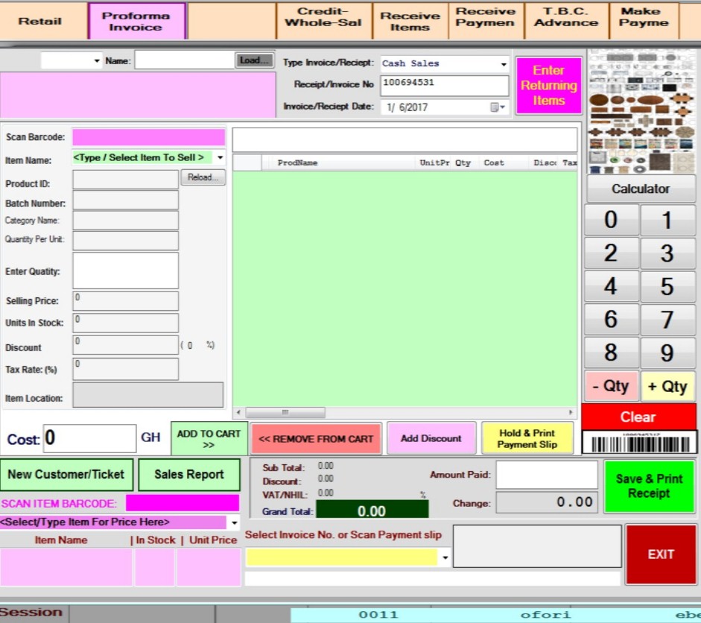Open the Receive Items tab
The height and width of the screenshot is (623, 701).
[x=410, y=21]
